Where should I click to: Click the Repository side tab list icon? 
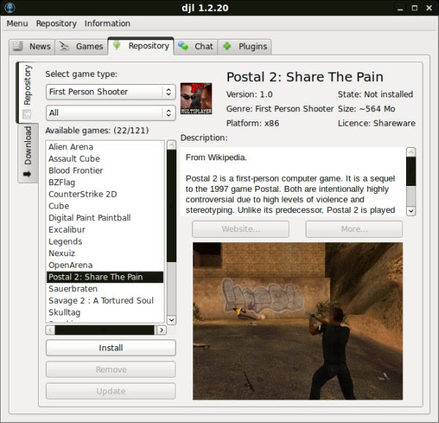(27, 114)
